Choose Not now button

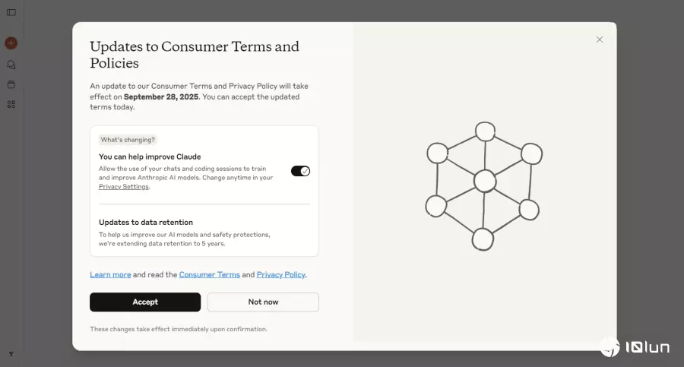pos(263,302)
